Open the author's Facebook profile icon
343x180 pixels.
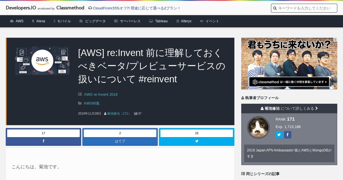[288, 135]
